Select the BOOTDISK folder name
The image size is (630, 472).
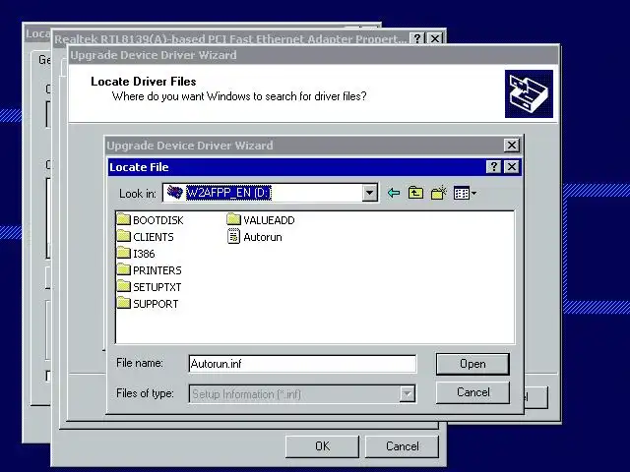(x=157, y=220)
